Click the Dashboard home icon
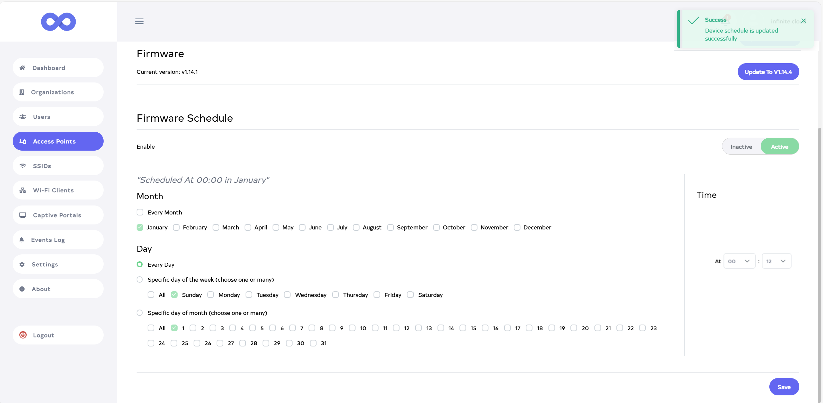The width and height of the screenshot is (823, 403). [x=22, y=68]
